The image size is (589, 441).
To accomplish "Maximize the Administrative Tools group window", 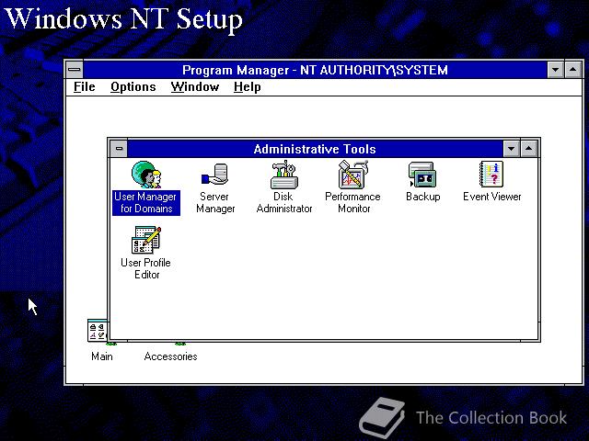I will 529,149.
